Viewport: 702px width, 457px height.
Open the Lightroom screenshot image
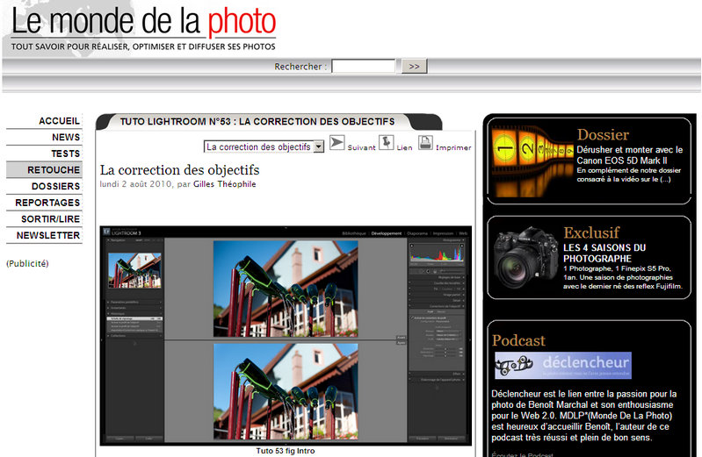click(x=286, y=336)
